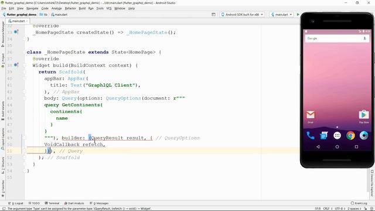The height and width of the screenshot is (211, 375).
Task: Open the Resource Manager side panel
Action: point(3,34)
